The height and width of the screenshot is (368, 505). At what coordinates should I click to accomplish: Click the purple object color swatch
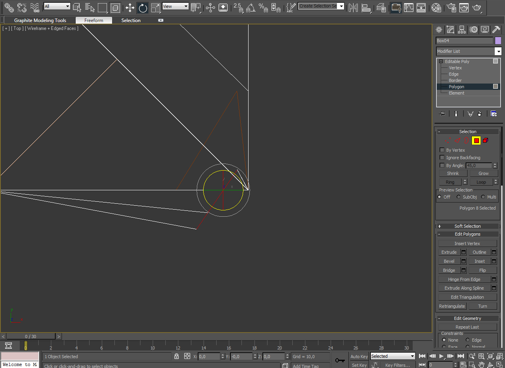498,41
